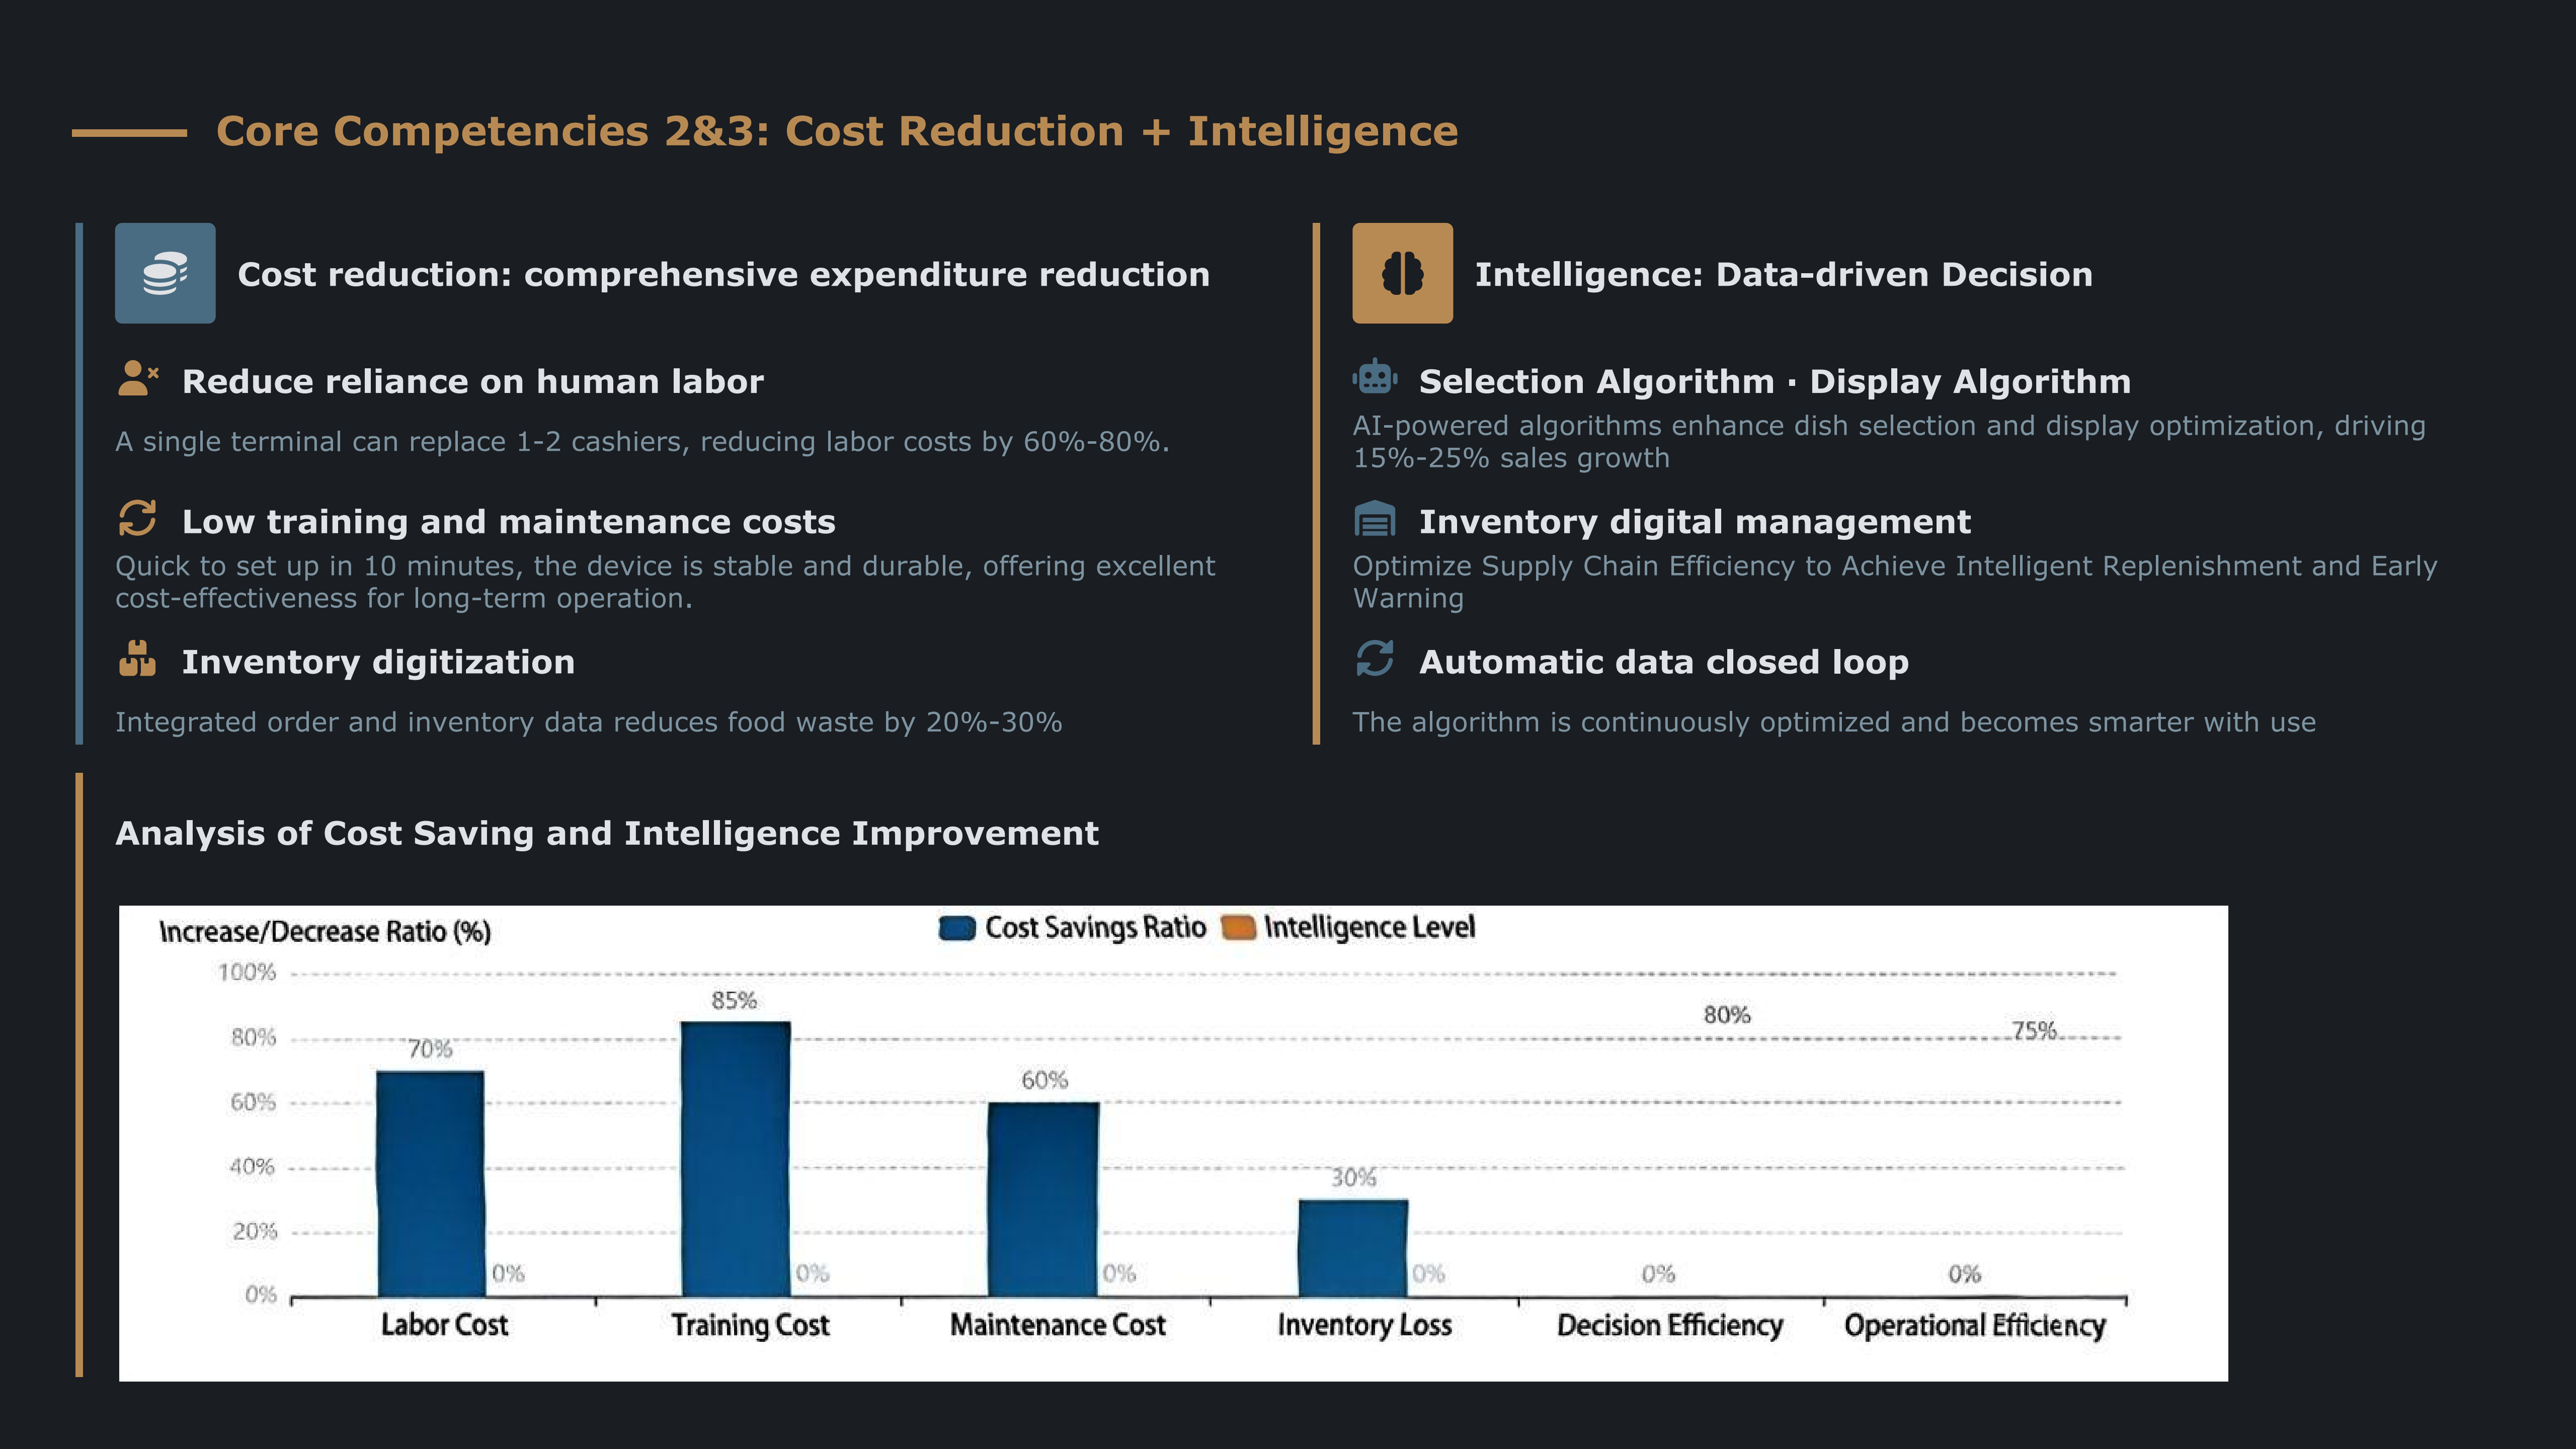Click the blue sync icon beside Automatic data
The height and width of the screenshot is (1449, 2576).
pyautogui.click(x=1374, y=659)
